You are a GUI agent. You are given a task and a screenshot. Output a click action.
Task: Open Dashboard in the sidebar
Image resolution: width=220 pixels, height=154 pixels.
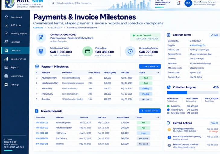(x=15, y=18)
